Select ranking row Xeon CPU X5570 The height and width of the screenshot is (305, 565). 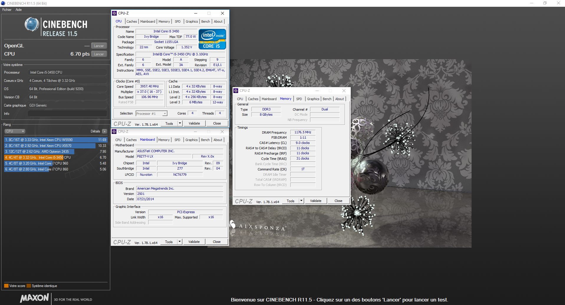(x=56, y=146)
